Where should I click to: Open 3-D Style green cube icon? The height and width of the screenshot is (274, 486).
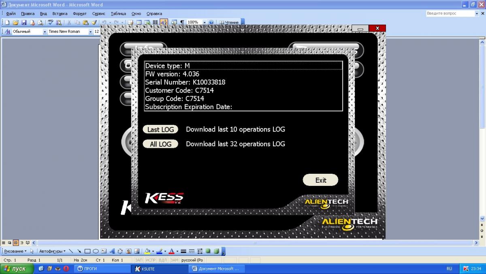pyautogui.click(x=216, y=251)
